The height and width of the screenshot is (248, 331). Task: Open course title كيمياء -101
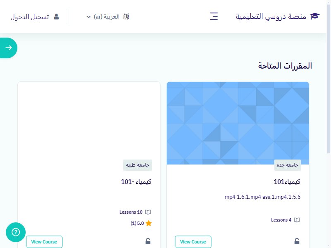coord(136,181)
